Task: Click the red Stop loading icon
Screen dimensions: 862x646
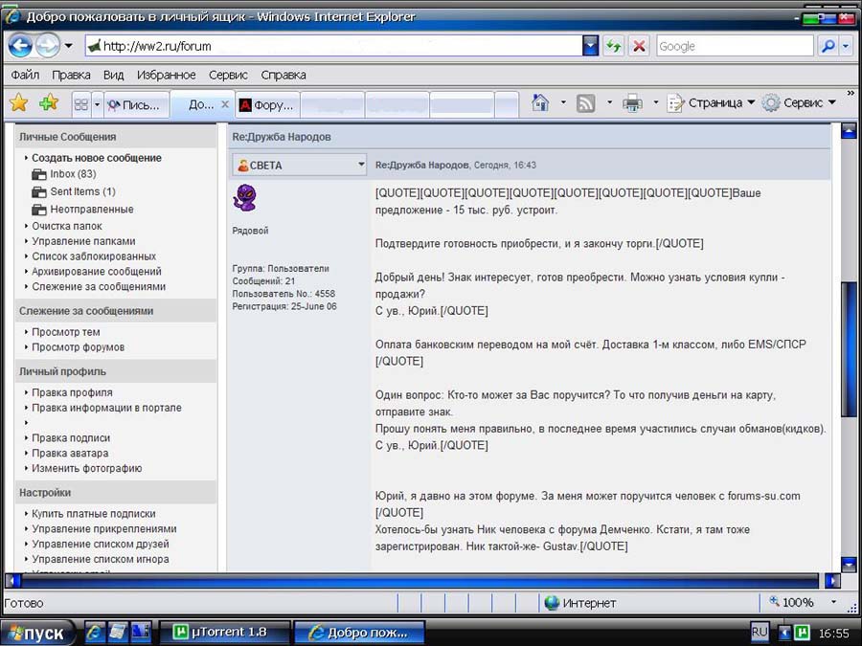Action: click(639, 46)
